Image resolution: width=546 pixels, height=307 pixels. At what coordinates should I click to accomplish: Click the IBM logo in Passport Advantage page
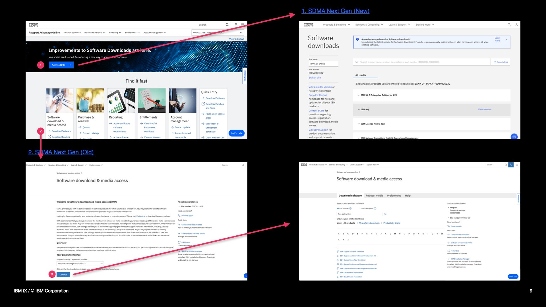click(x=33, y=25)
